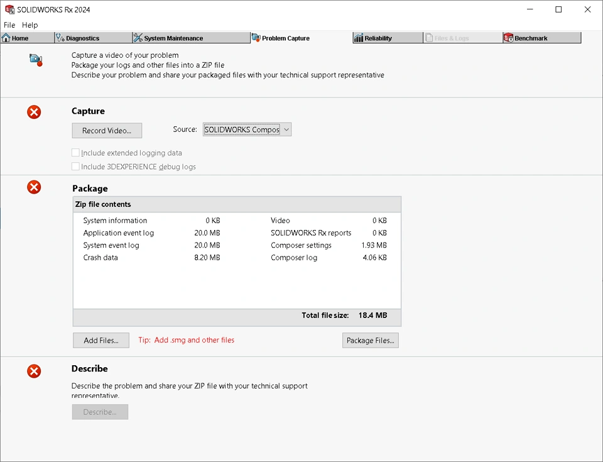603x462 pixels.
Task: Select the Files & Logs tab
Action: pyautogui.click(x=463, y=38)
